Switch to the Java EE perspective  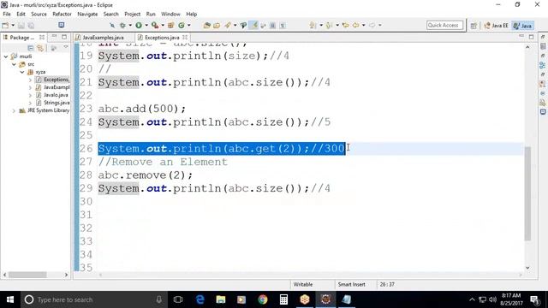tap(496, 26)
